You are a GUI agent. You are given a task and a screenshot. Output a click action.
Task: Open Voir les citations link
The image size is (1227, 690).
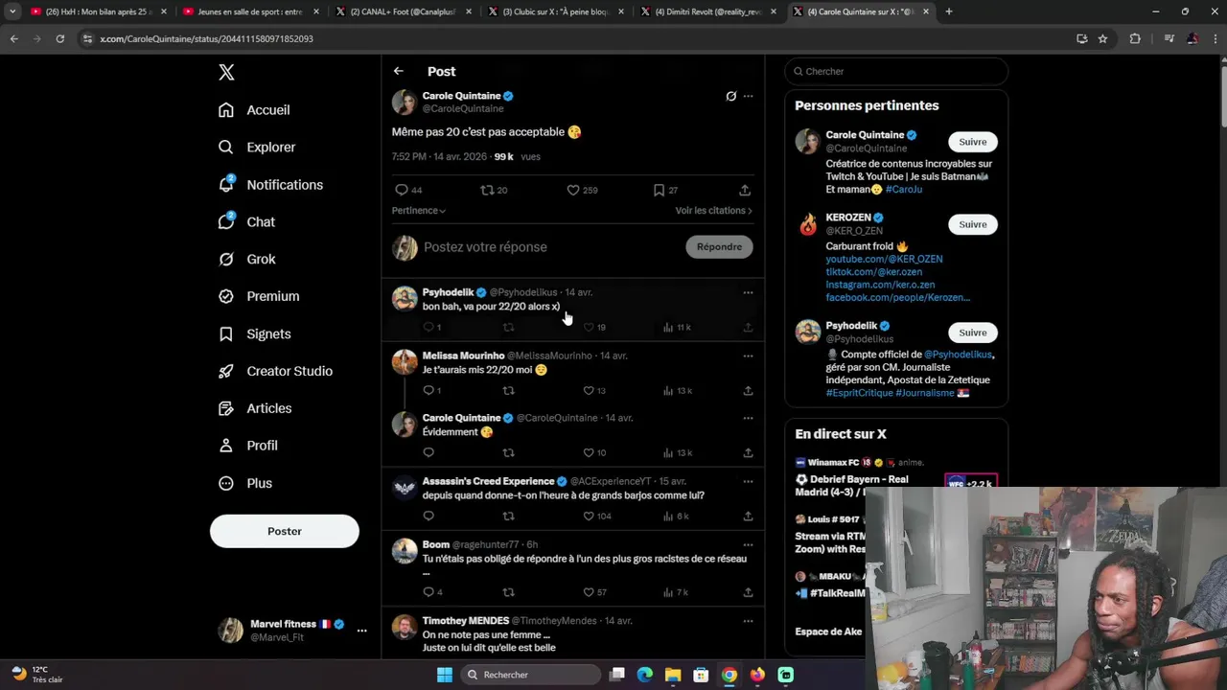(x=714, y=210)
